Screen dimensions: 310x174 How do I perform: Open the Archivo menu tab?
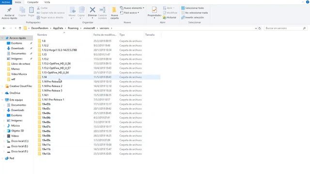point(6,2)
